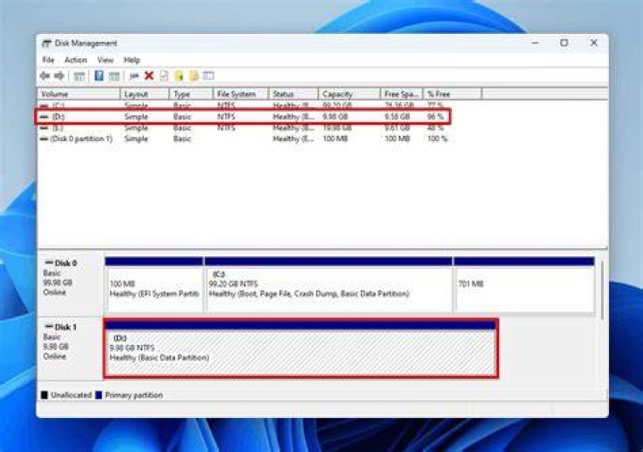Open the View menu
The height and width of the screenshot is (452, 643).
coord(105,60)
